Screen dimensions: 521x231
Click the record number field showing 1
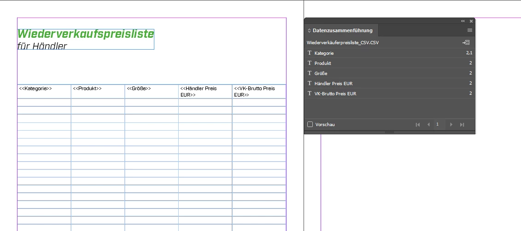[x=439, y=124]
